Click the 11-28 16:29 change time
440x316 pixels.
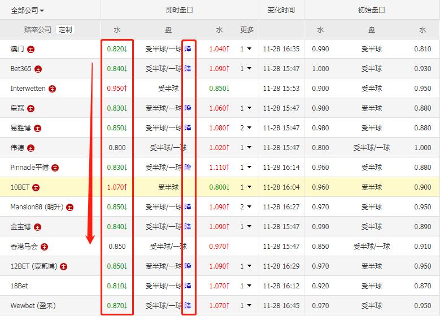[x=281, y=266]
